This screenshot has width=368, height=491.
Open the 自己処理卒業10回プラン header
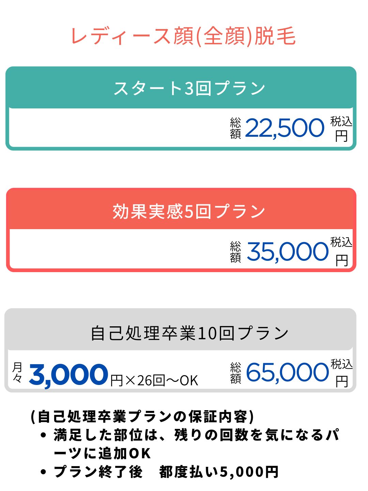189,333
